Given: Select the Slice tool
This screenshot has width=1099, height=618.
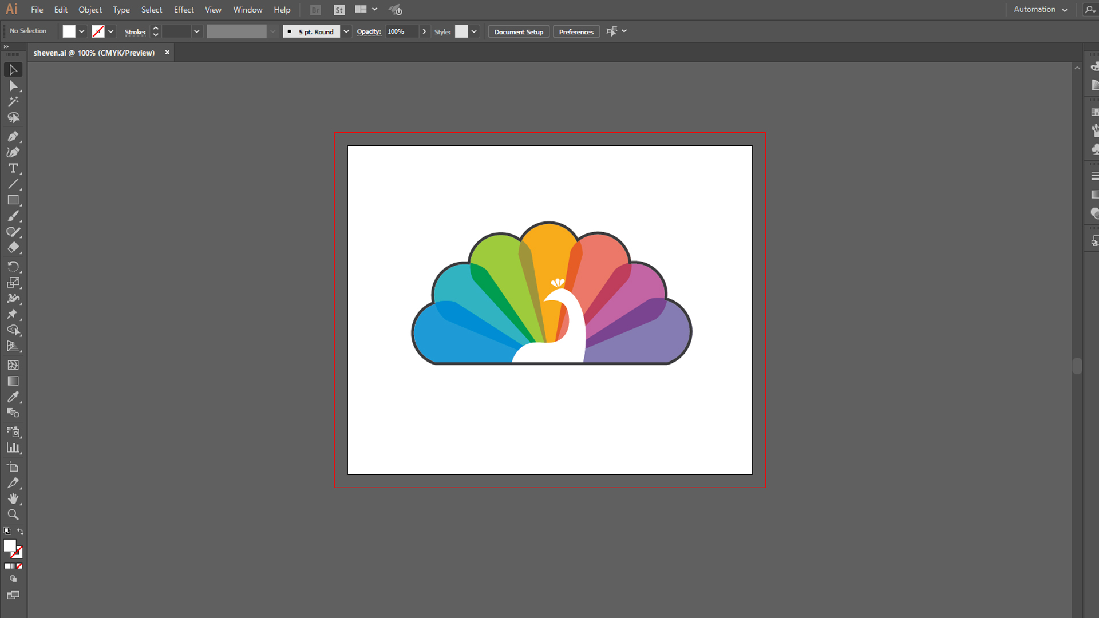Looking at the screenshot, I should (13, 483).
